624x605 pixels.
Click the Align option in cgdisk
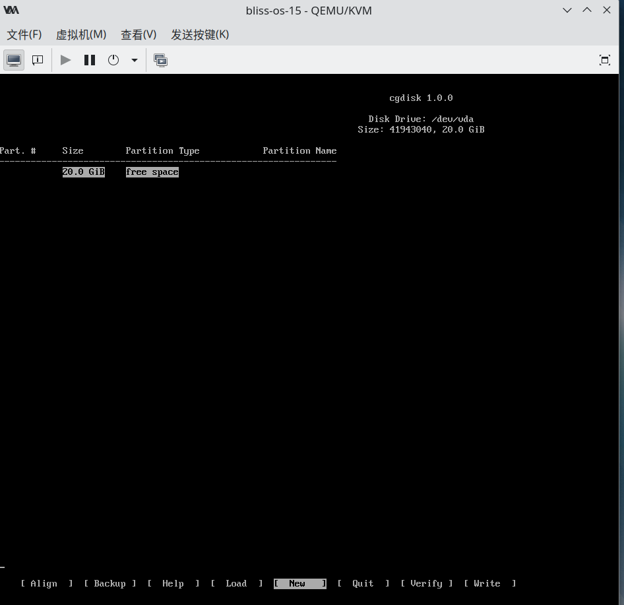pos(46,583)
